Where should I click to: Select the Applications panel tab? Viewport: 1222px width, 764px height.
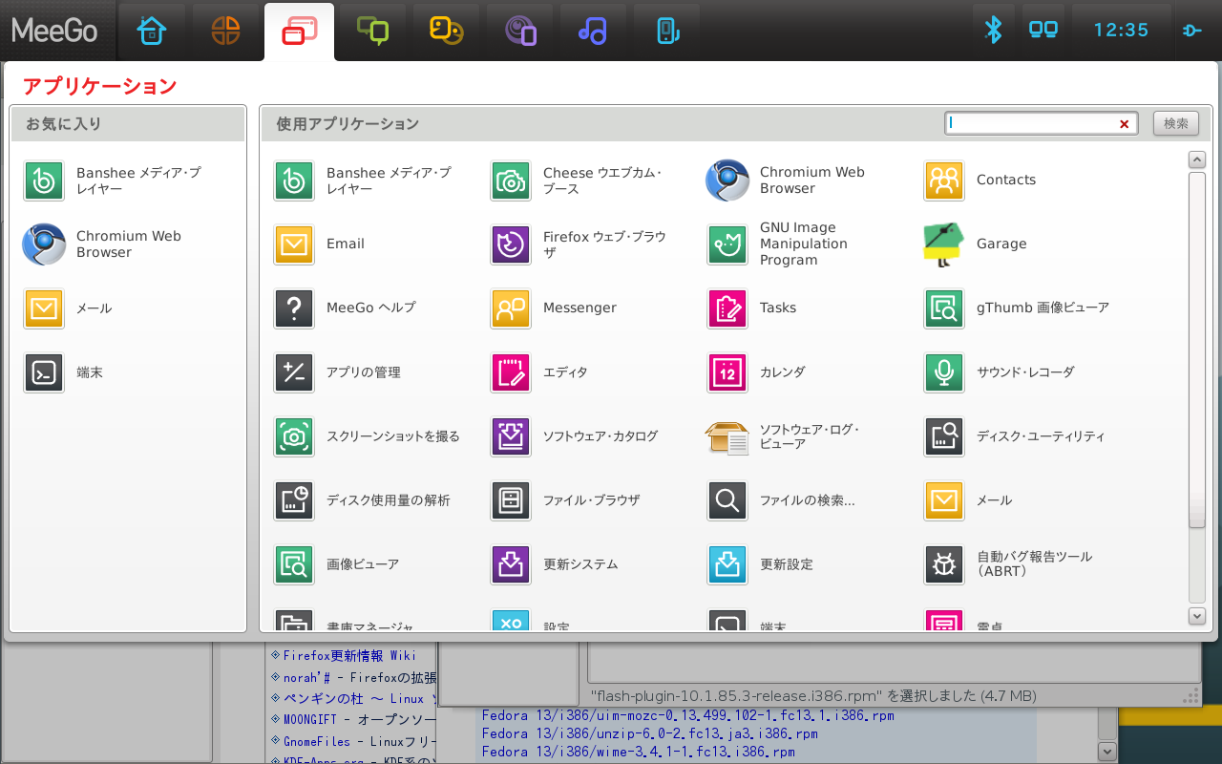(x=300, y=31)
